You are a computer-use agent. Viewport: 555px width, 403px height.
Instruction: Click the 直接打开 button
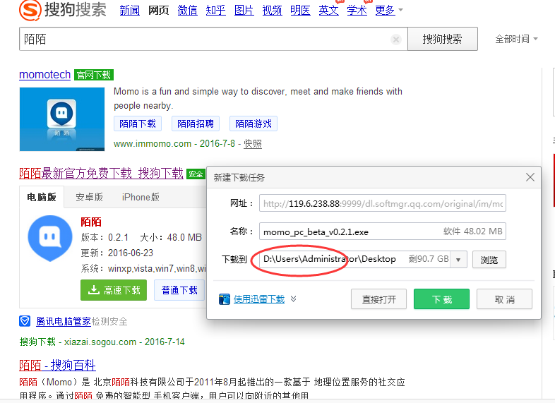378,299
